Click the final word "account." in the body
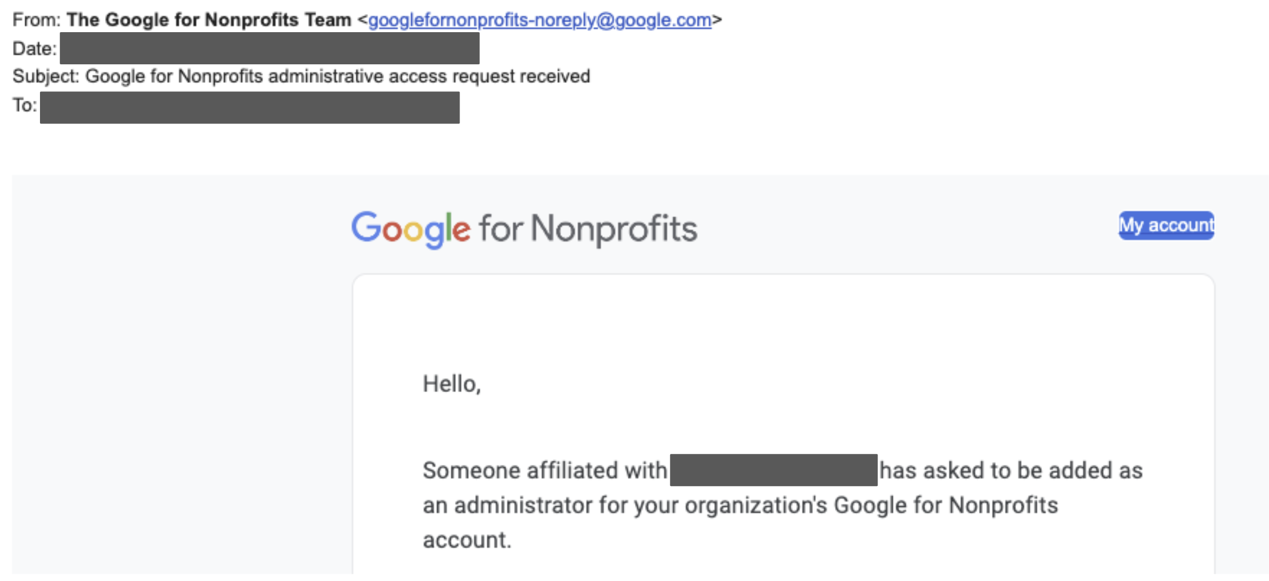Image resolution: width=1269 pixels, height=581 pixels. click(x=467, y=540)
